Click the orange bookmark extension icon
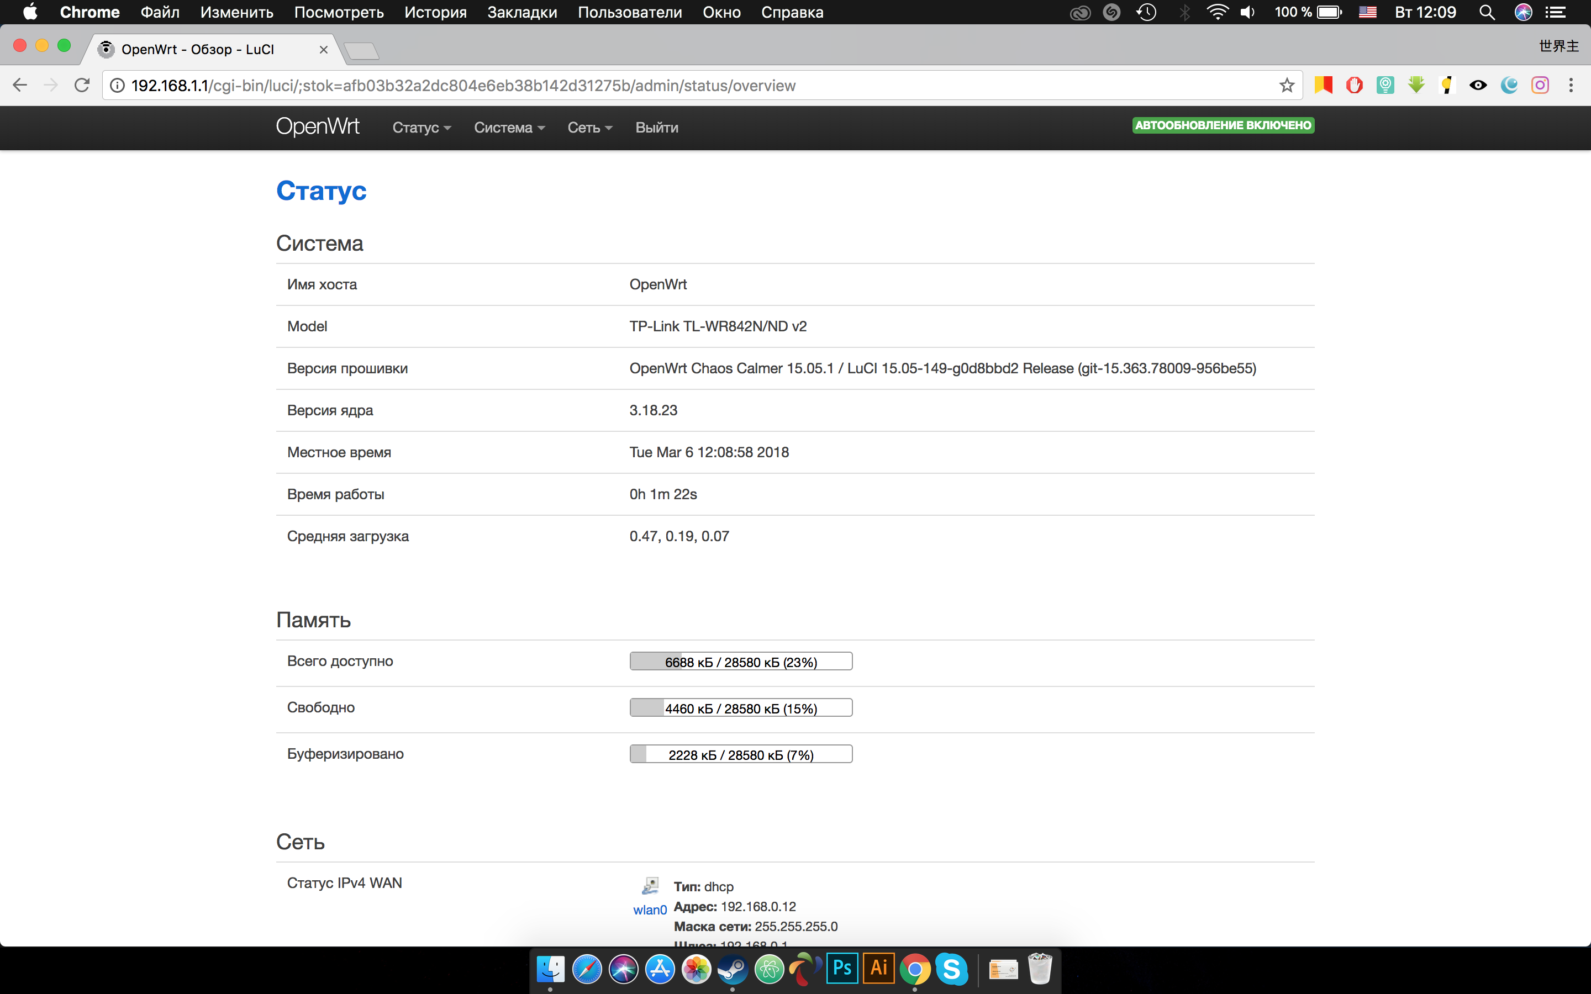 [x=1323, y=86]
